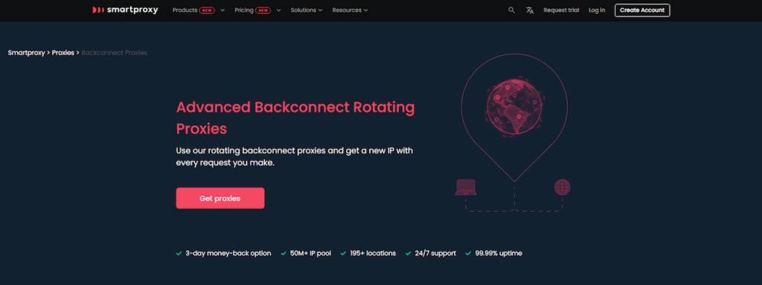Click the Create Account button
The width and height of the screenshot is (762, 285).
(x=642, y=10)
